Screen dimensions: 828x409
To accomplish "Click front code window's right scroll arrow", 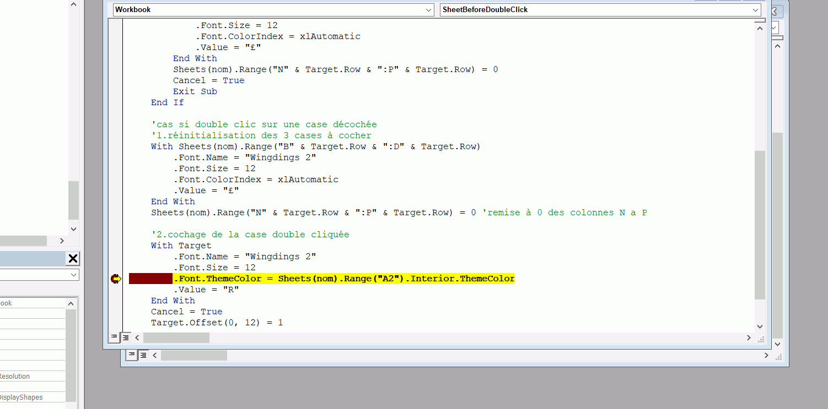I will point(748,337).
